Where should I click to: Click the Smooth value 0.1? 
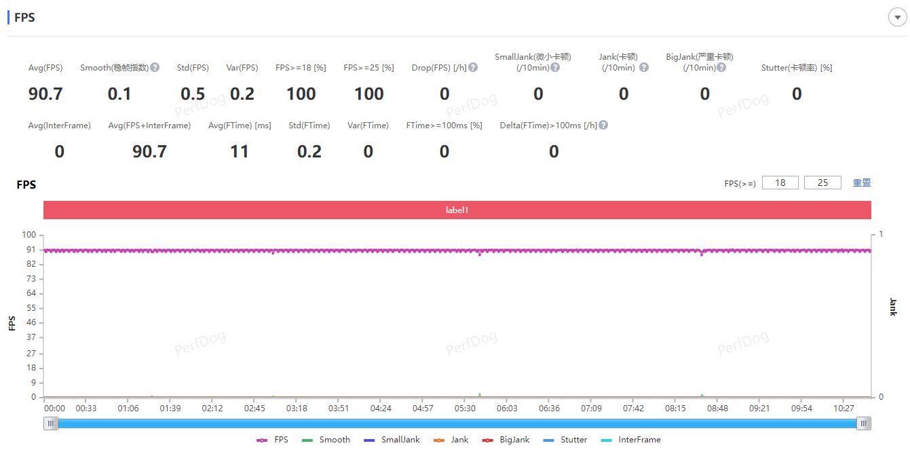(x=119, y=94)
